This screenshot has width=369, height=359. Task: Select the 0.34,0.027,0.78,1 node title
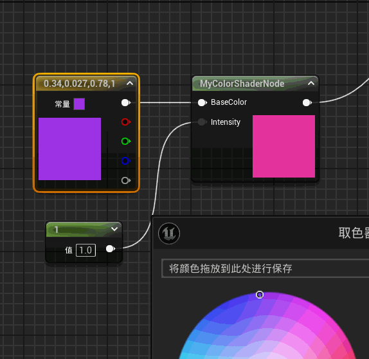[x=79, y=84]
